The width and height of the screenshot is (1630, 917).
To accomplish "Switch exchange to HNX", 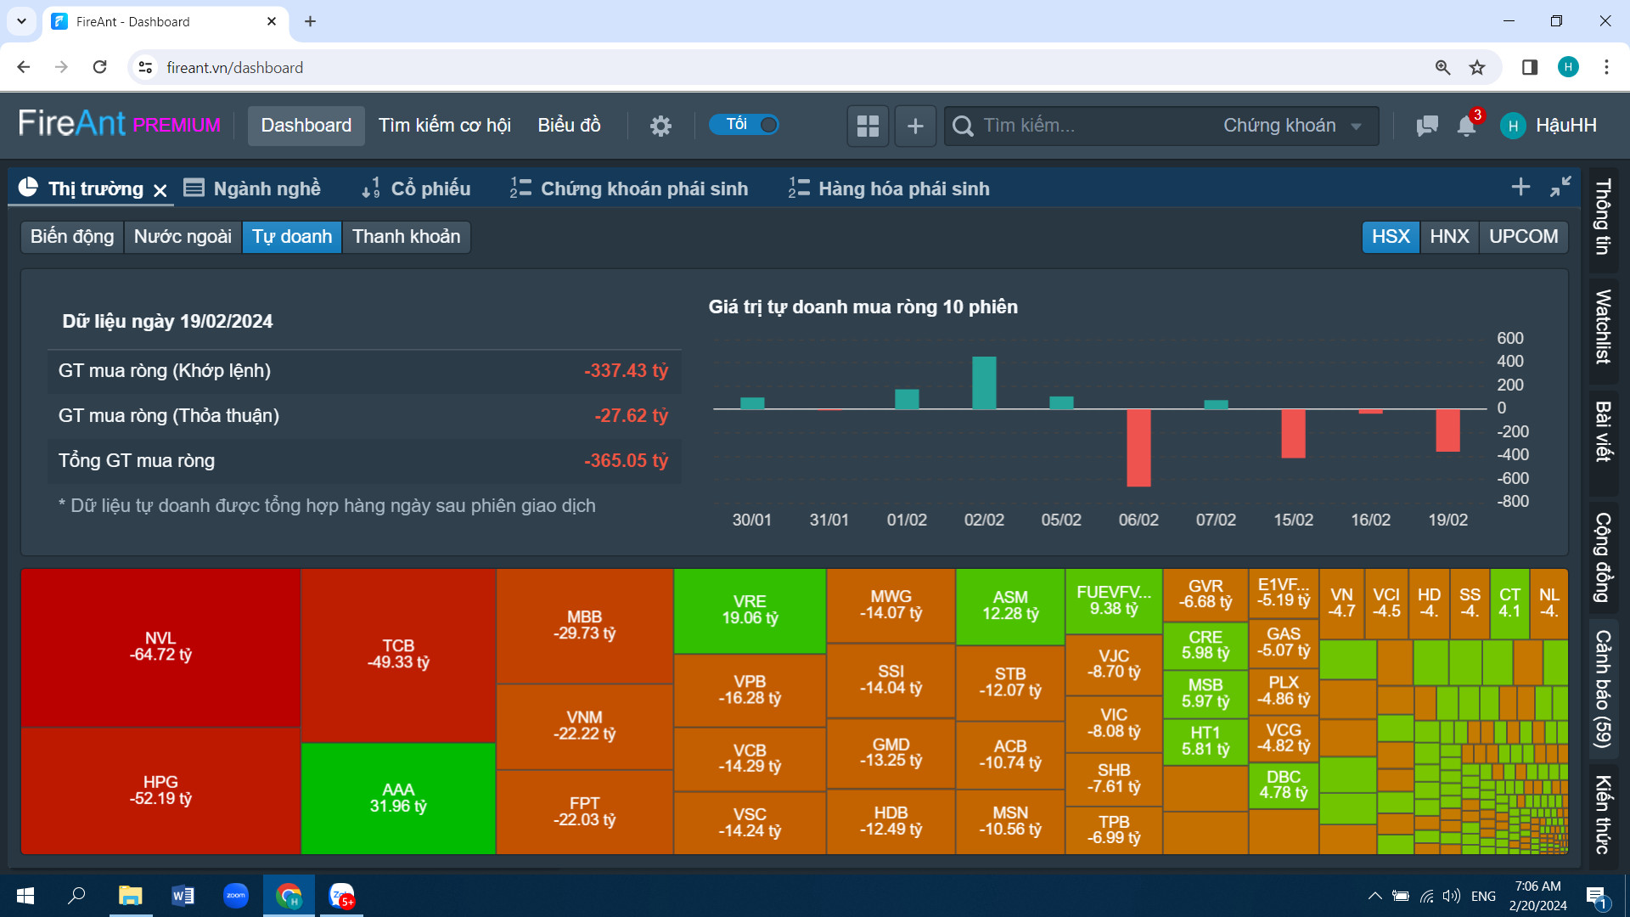I will tap(1449, 236).
